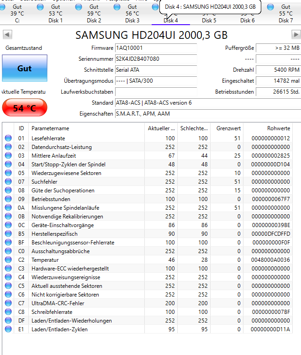Click the health status dot above Disk 7
The width and height of the screenshot is (301, 355).
coord(270,7)
